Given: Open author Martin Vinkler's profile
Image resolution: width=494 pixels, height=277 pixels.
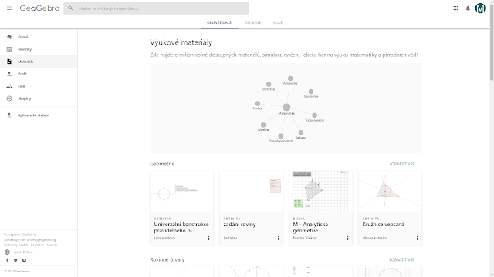Looking at the screenshot, I should point(305,238).
